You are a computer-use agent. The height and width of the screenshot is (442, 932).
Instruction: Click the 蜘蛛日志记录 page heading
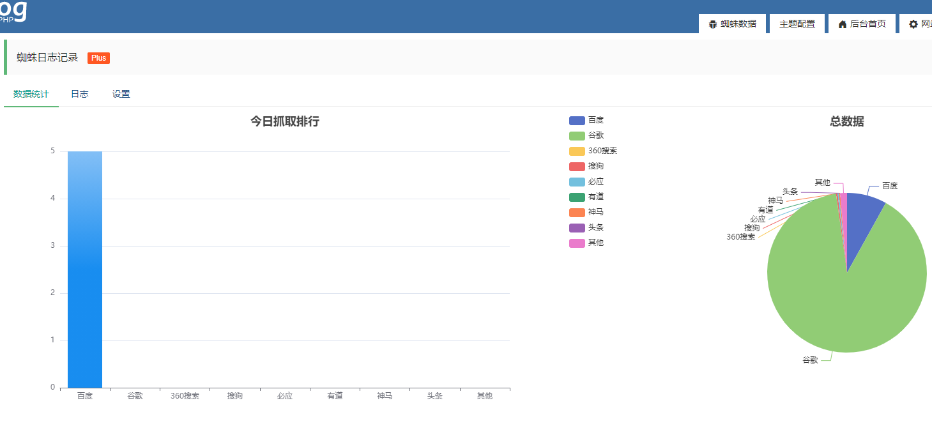pyautogui.click(x=47, y=57)
